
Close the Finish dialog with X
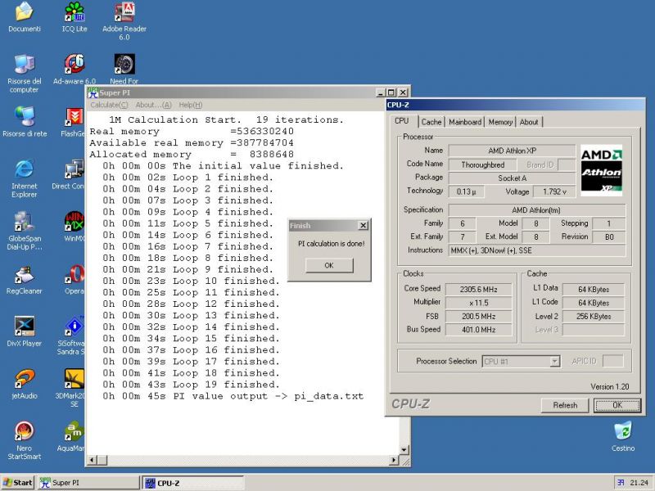pyautogui.click(x=364, y=226)
